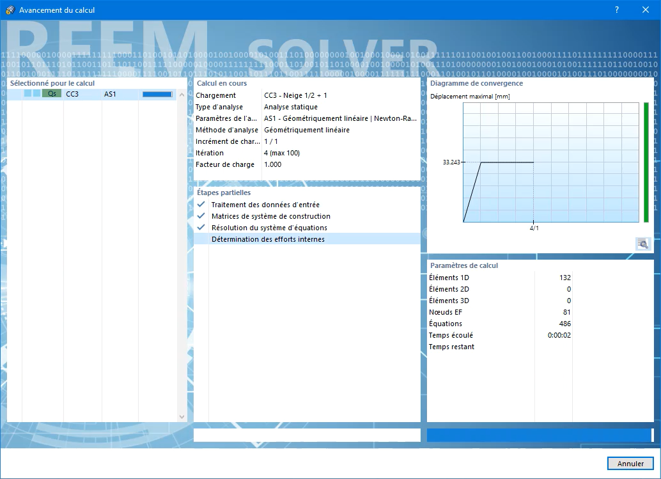661x479 pixels.
Task: Click the Itération value 4 (max 100)
Action: pyautogui.click(x=282, y=153)
